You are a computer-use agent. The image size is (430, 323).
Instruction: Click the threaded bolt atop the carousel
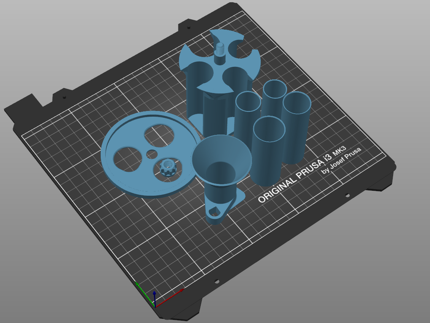(x=220, y=53)
